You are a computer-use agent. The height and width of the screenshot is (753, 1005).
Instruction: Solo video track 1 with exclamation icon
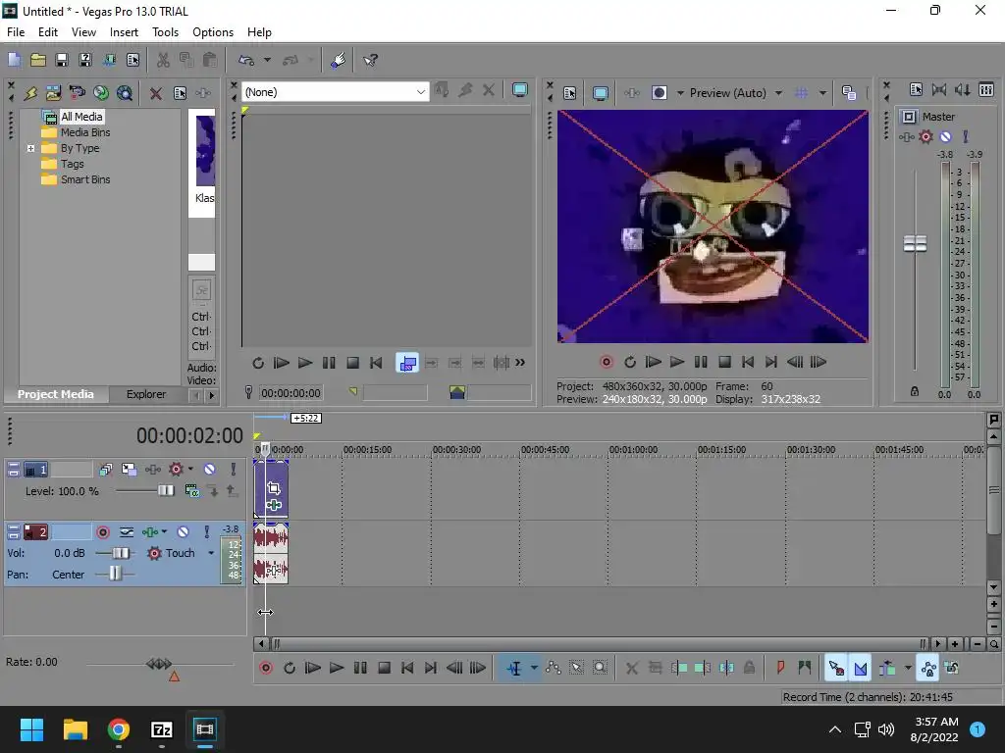[x=234, y=470]
